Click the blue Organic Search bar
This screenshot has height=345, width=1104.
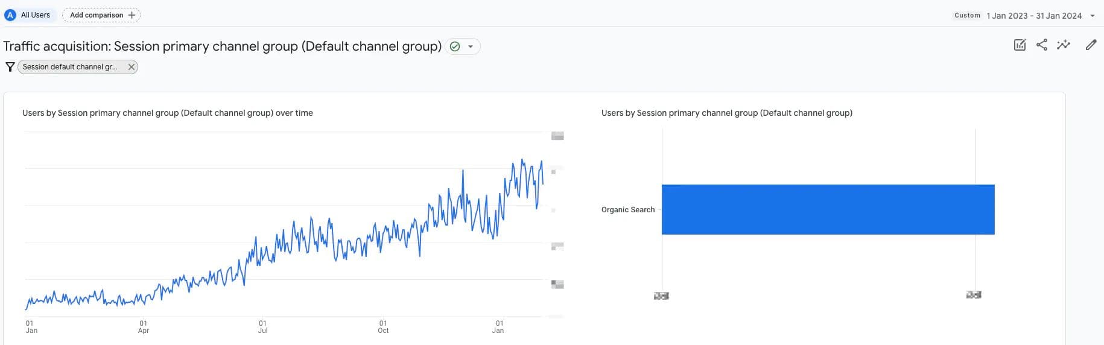click(828, 209)
